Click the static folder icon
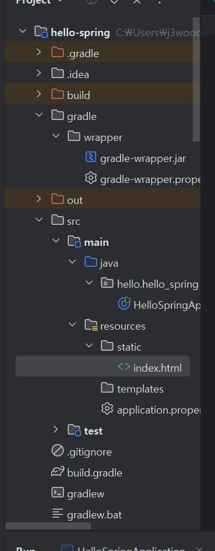Screen dimensions: 215x551 pos(107,346)
